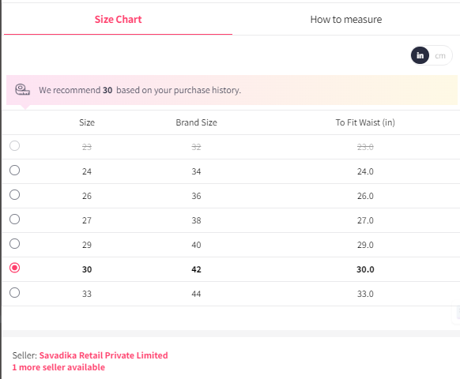
Task: Select the size 29 radio button
Action: [15, 243]
